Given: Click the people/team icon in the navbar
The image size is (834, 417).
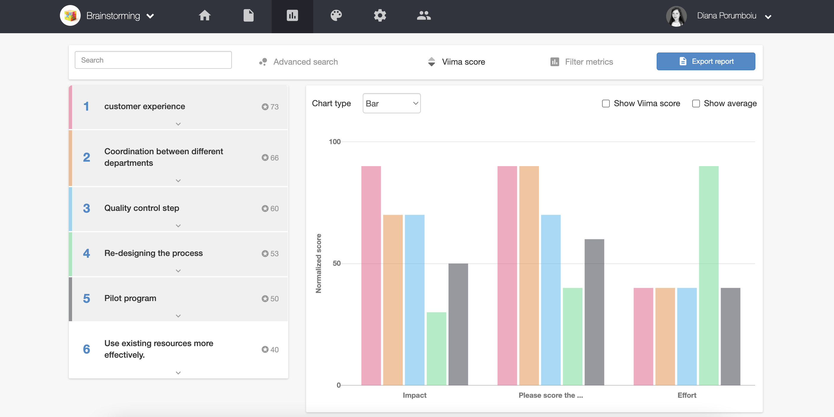Looking at the screenshot, I should point(424,15).
